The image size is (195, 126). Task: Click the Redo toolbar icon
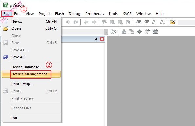click(76, 22)
